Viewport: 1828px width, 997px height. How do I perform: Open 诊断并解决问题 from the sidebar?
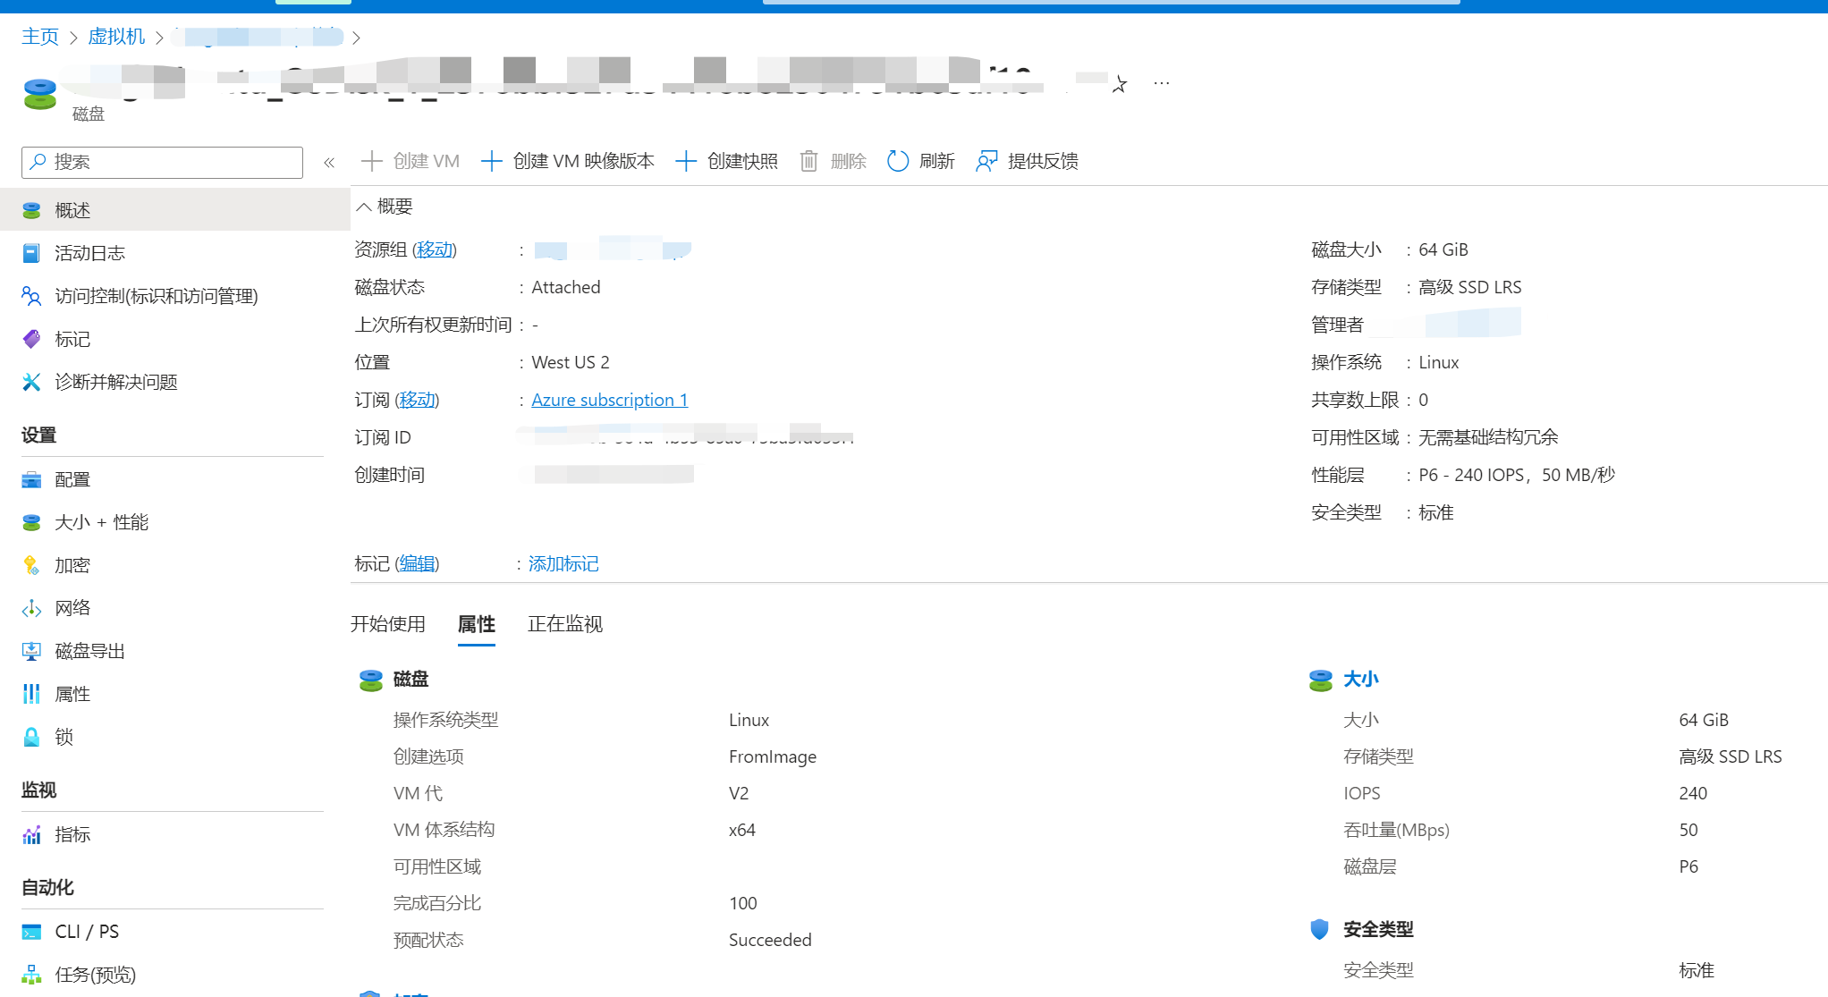(116, 382)
